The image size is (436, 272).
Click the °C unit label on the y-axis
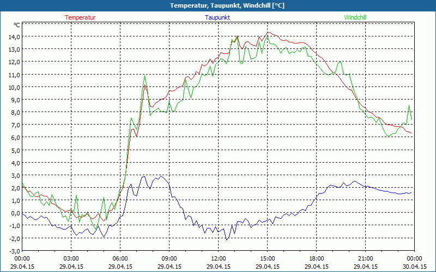pos(17,25)
